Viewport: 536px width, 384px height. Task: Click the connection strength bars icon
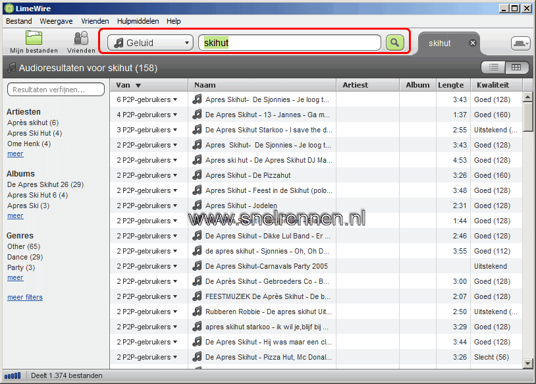point(13,376)
